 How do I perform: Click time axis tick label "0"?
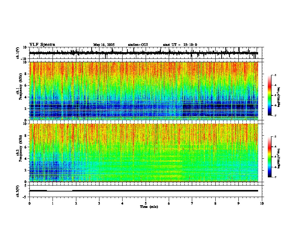coord(29,203)
